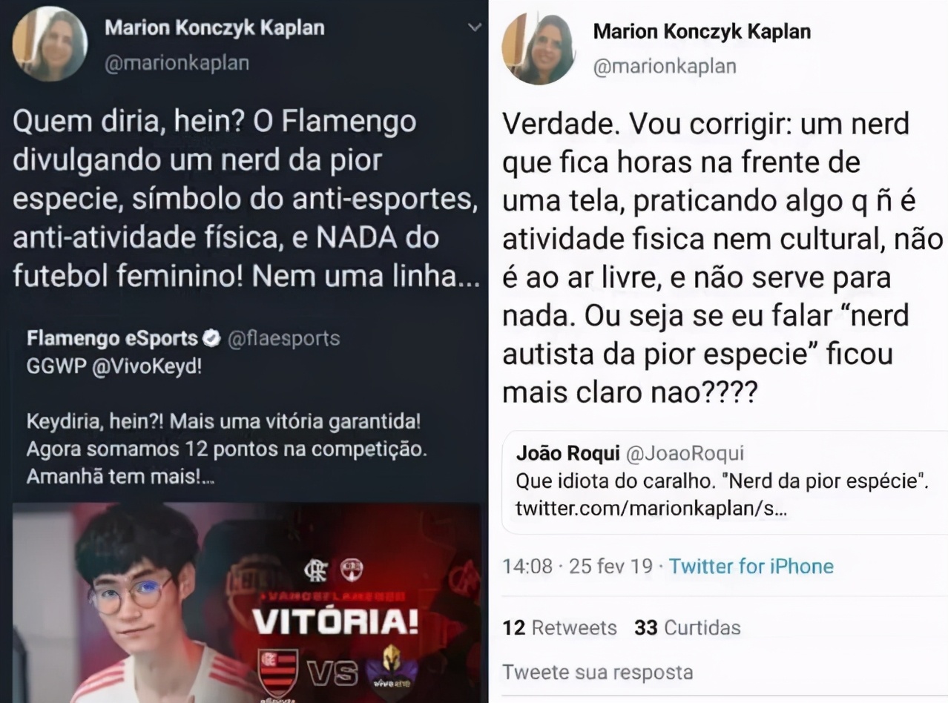The image size is (948, 703).
Task: Click Marion's avatar in the dark tweet
Action: coord(50,44)
